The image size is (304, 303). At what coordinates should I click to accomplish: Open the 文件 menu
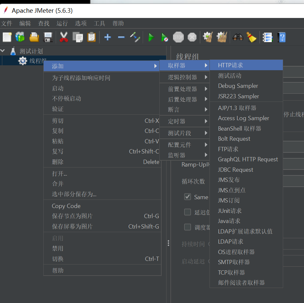[x=7, y=23]
